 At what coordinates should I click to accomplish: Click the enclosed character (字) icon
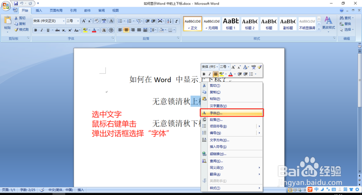(x=111, y=30)
